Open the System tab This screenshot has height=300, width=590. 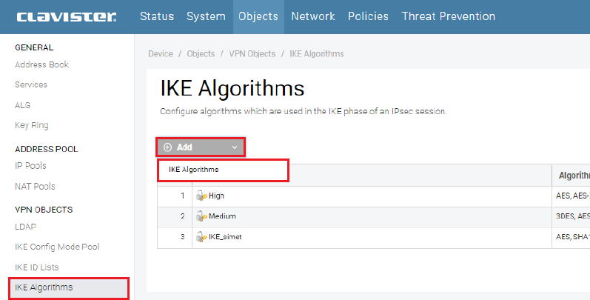point(207,16)
